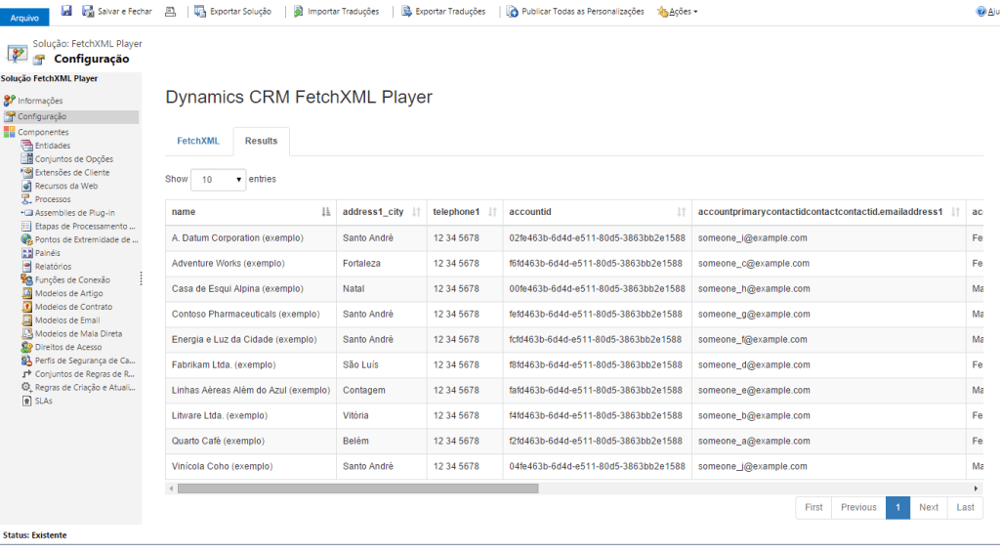Image resolution: width=1000 pixels, height=553 pixels.
Task: Click the help icon at top right
Action: pyautogui.click(x=980, y=12)
